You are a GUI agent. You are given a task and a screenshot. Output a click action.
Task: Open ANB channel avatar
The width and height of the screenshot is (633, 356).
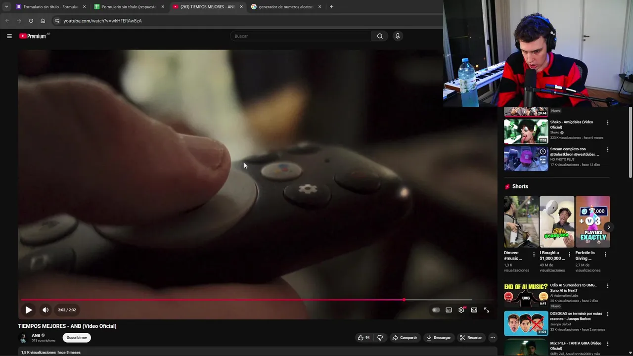coord(23,338)
